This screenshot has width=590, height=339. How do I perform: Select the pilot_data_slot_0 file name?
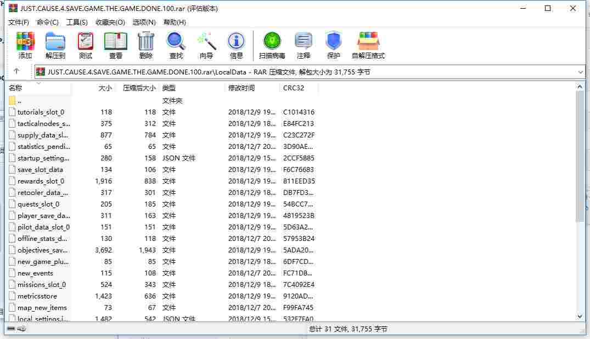pos(43,227)
